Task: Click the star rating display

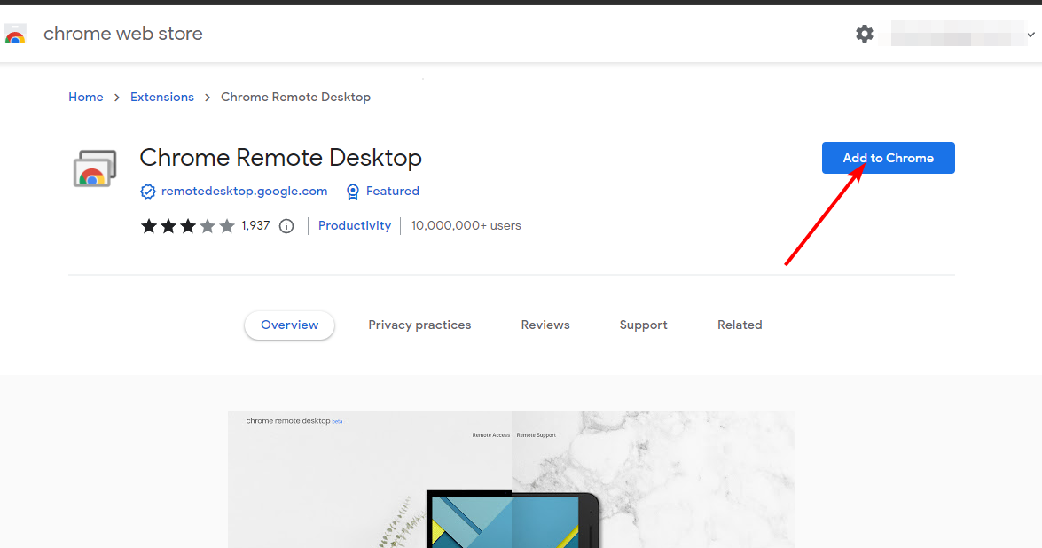Action: [x=187, y=226]
